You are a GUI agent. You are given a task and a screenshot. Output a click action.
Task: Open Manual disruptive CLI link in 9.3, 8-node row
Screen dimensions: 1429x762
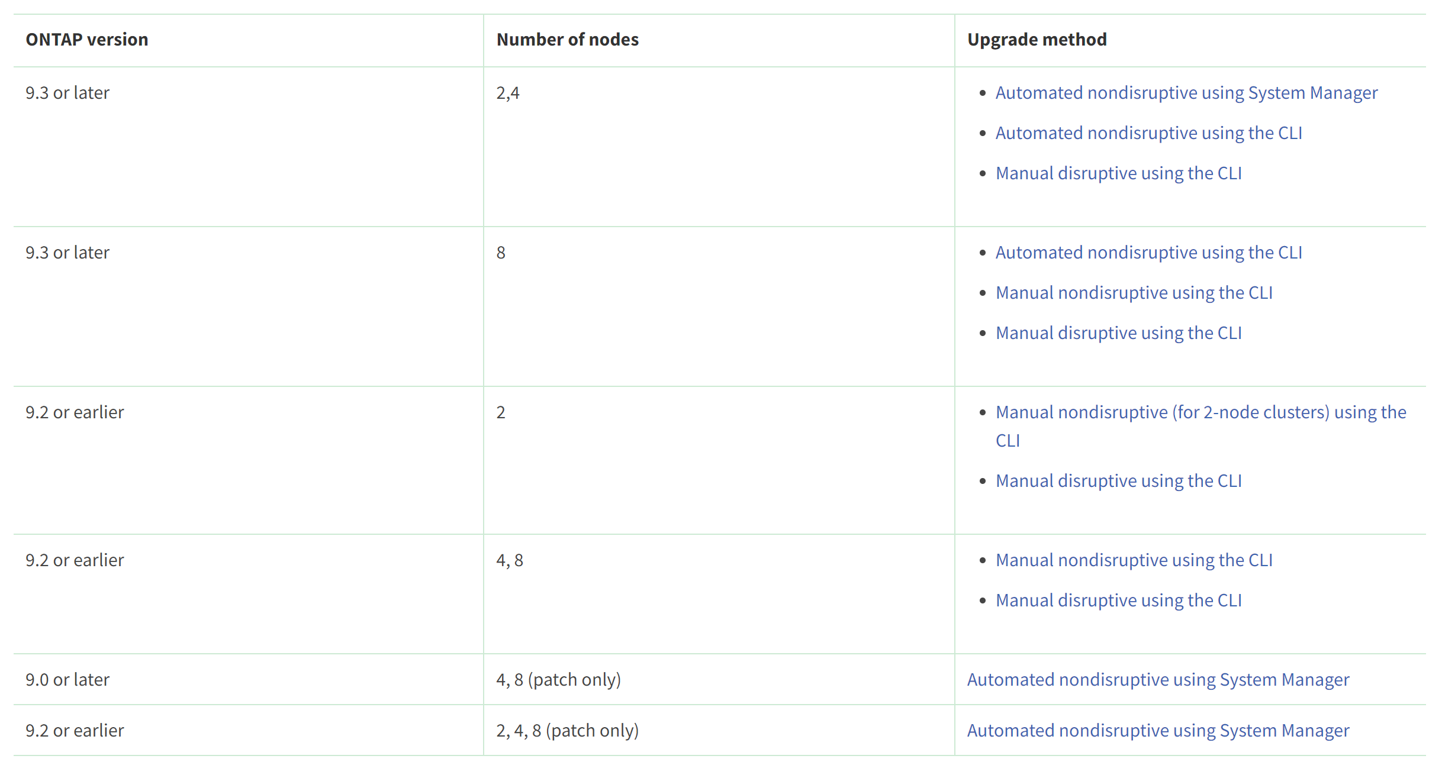[x=1118, y=333]
